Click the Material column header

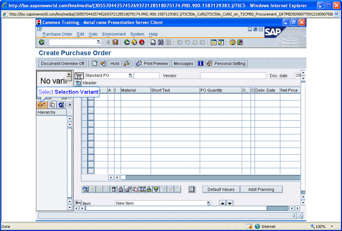(x=136, y=90)
